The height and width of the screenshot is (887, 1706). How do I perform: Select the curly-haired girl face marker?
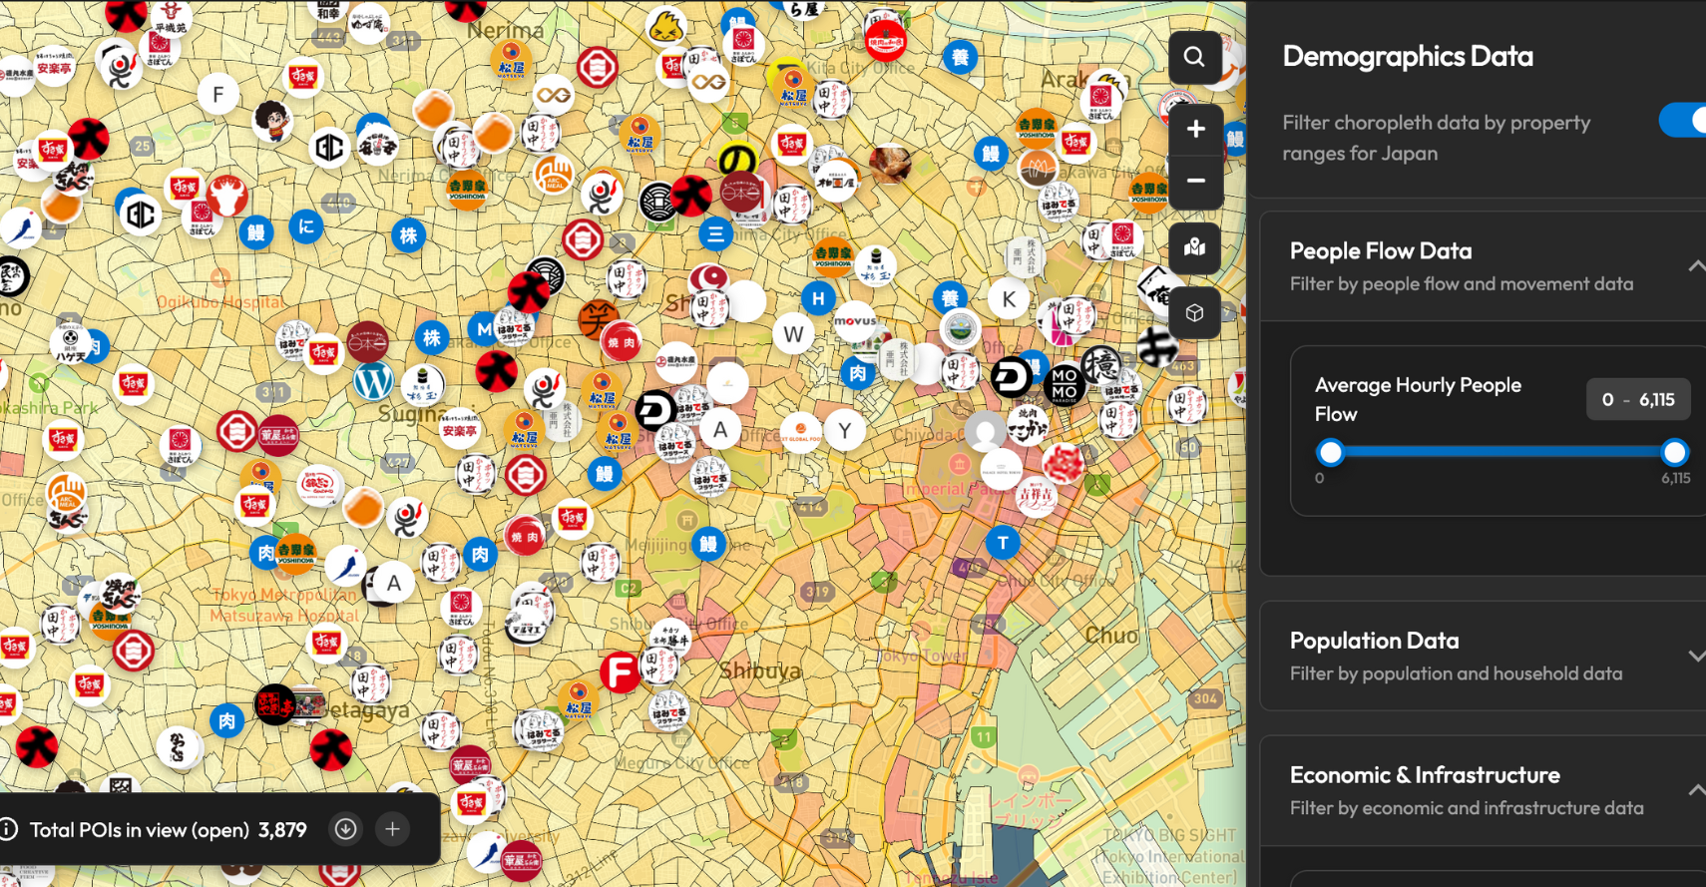coord(271,121)
